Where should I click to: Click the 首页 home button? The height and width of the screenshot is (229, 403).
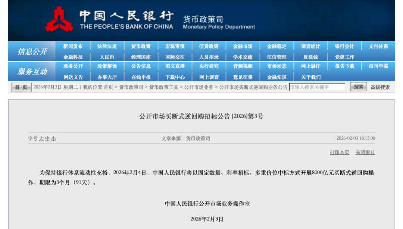pos(21,87)
